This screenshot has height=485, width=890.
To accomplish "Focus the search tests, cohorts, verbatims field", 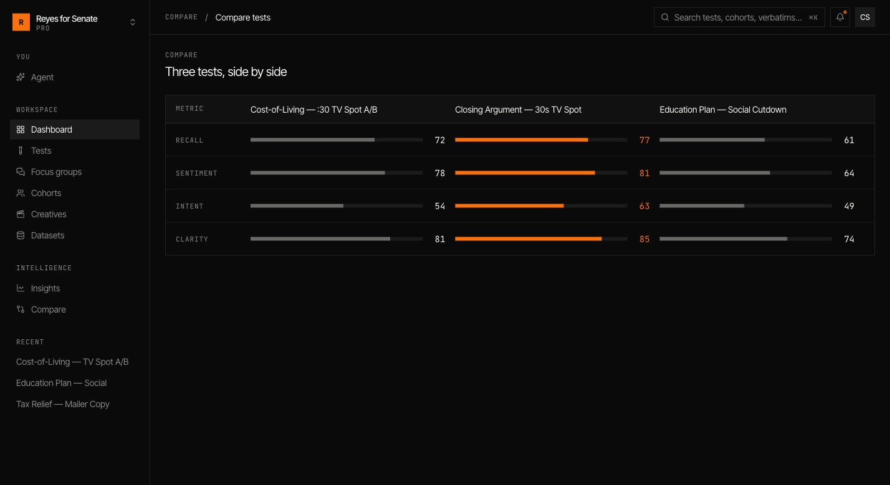I will click(x=739, y=17).
